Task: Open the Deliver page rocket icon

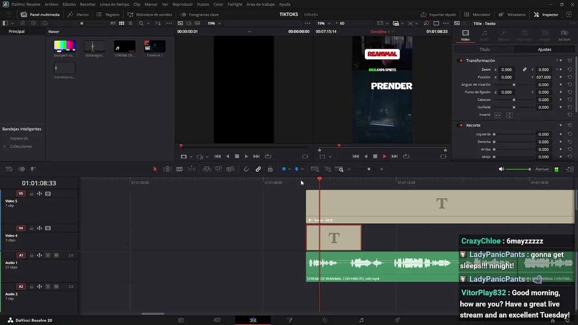Action: click(397, 320)
